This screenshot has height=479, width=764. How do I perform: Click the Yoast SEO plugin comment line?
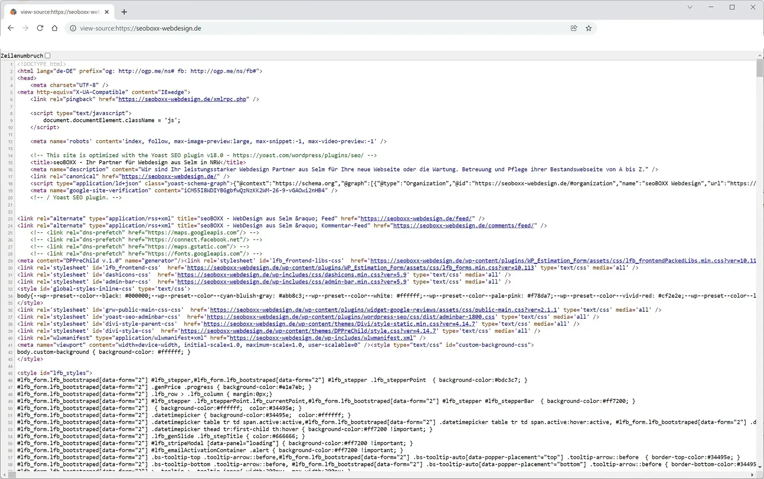[x=203, y=155]
